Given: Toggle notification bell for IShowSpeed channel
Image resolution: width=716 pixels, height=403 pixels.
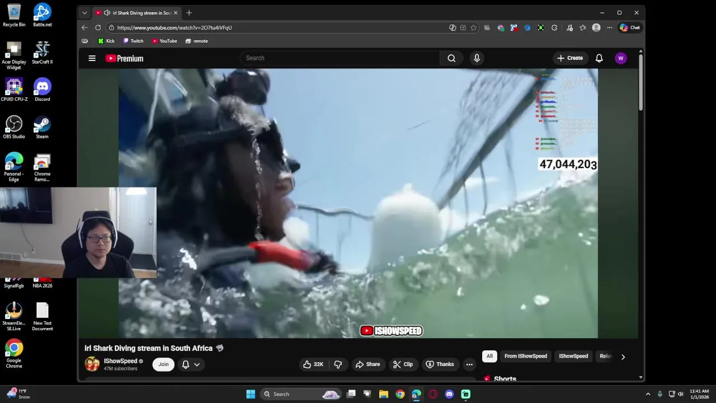Looking at the screenshot, I should click(186, 364).
